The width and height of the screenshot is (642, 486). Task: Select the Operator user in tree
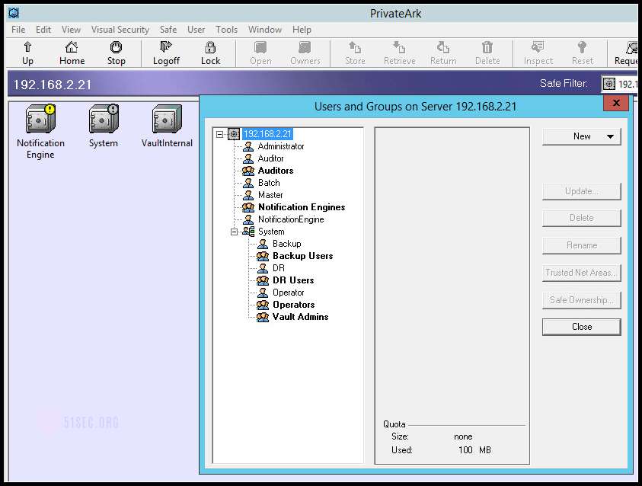288,293
